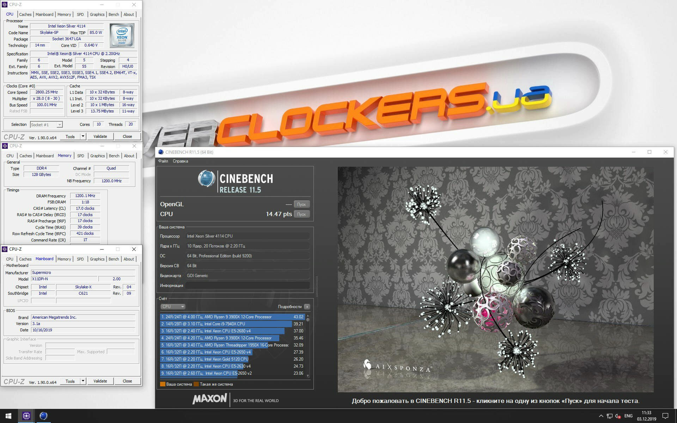Open the taskbar clock and date

click(x=646, y=416)
